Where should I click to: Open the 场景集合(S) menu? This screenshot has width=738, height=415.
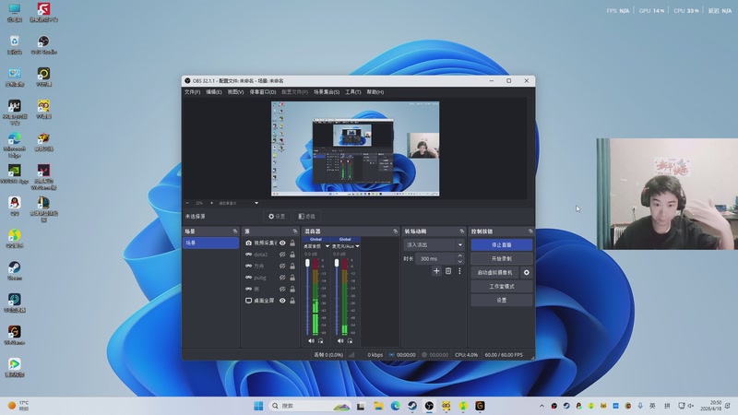tap(327, 91)
